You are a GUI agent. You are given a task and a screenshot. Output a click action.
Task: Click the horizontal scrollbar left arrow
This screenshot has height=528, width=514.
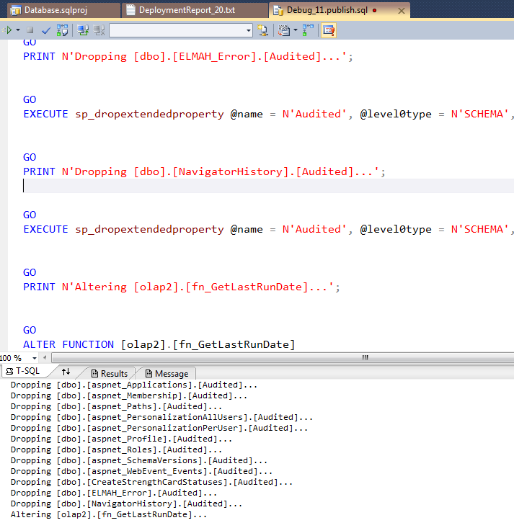[45, 357]
